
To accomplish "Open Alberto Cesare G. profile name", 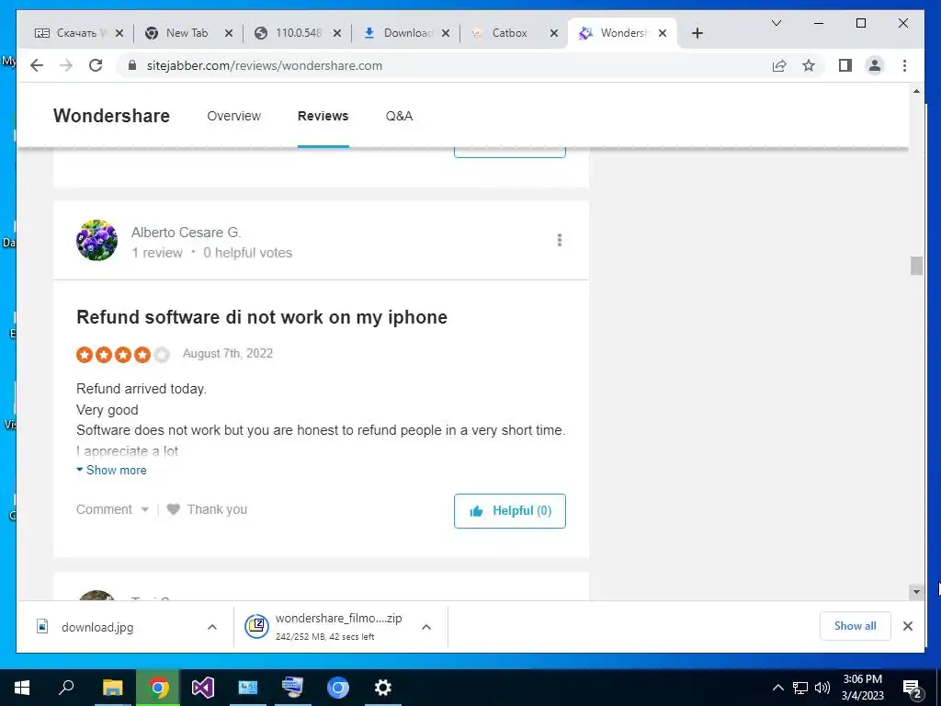I will [x=186, y=233].
